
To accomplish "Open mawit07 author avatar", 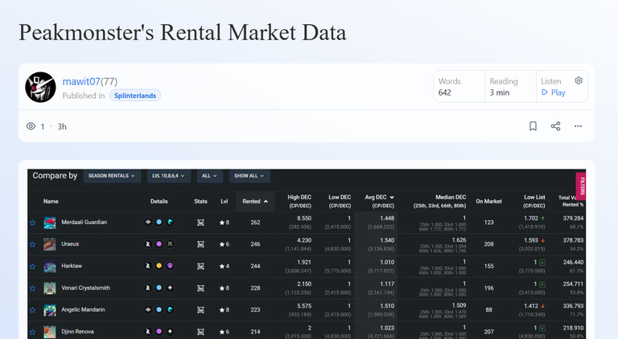I will (x=40, y=88).
